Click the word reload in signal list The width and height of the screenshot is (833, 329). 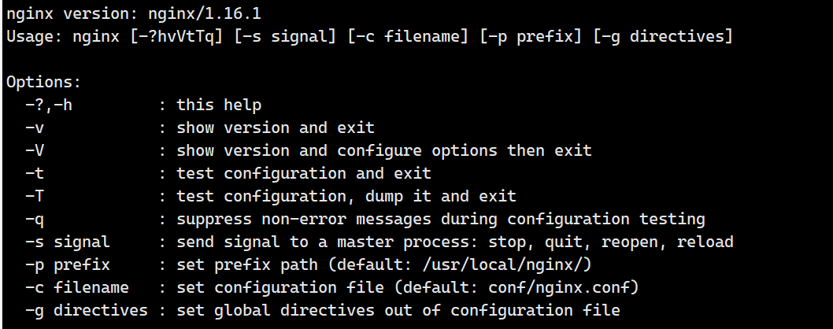(x=705, y=242)
